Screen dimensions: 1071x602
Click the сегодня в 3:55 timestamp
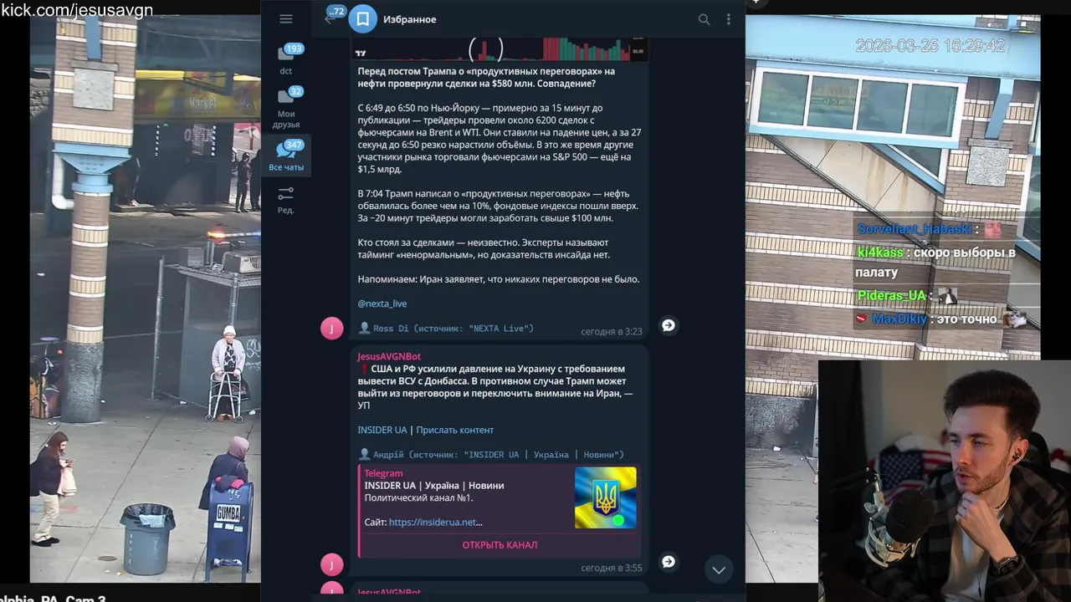coord(612,568)
